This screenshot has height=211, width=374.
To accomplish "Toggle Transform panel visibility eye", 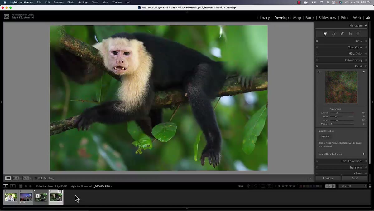I will [x=317, y=167].
